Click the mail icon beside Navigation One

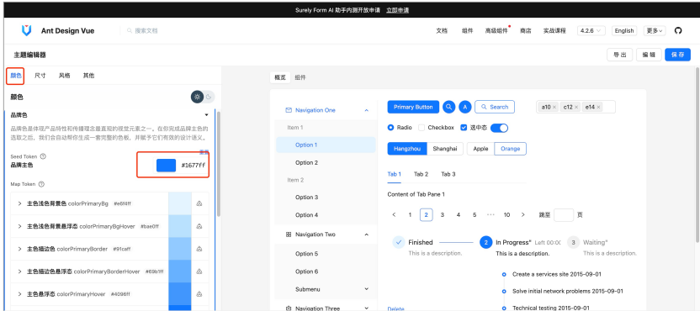pyautogui.click(x=289, y=110)
